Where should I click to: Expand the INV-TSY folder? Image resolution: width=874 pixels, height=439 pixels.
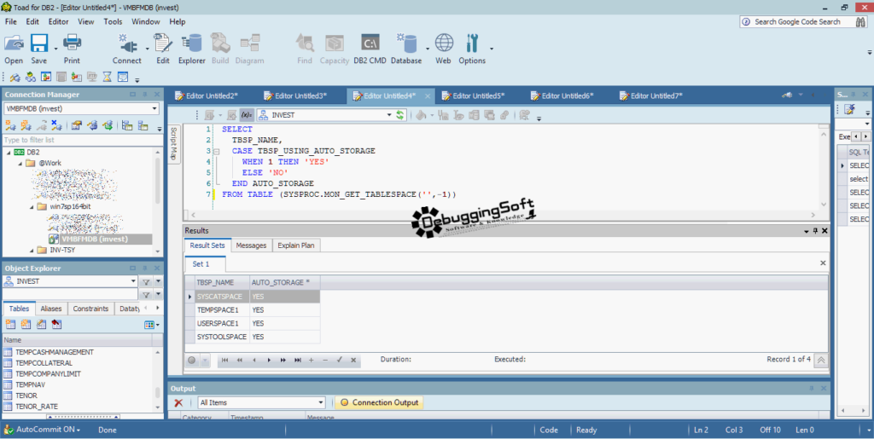(32, 251)
